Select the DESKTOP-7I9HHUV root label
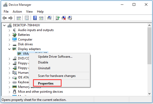This screenshot has height=104, width=153. (26, 25)
